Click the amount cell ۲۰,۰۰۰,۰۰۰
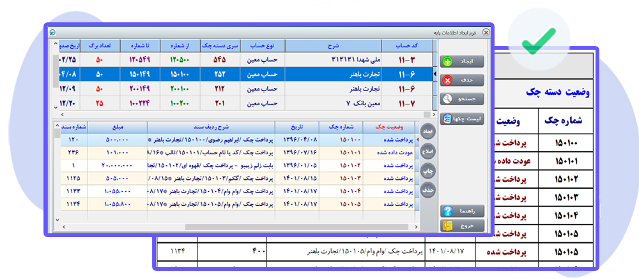The height and width of the screenshot is (278, 639). [x=118, y=165]
